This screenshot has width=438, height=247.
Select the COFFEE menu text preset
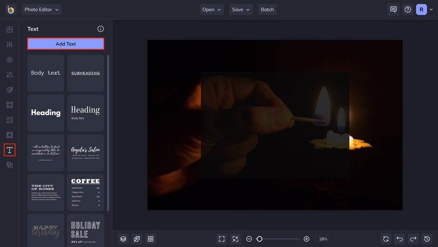pyautogui.click(x=85, y=193)
